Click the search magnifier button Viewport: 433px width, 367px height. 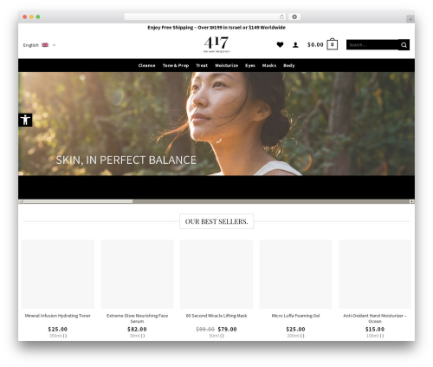click(x=404, y=45)
